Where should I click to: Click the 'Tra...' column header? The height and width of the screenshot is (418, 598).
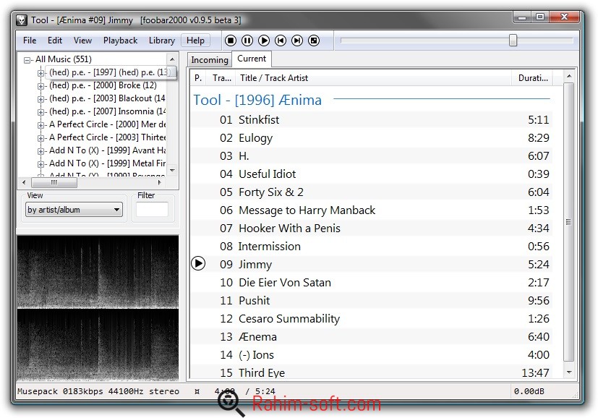(221, 78)
